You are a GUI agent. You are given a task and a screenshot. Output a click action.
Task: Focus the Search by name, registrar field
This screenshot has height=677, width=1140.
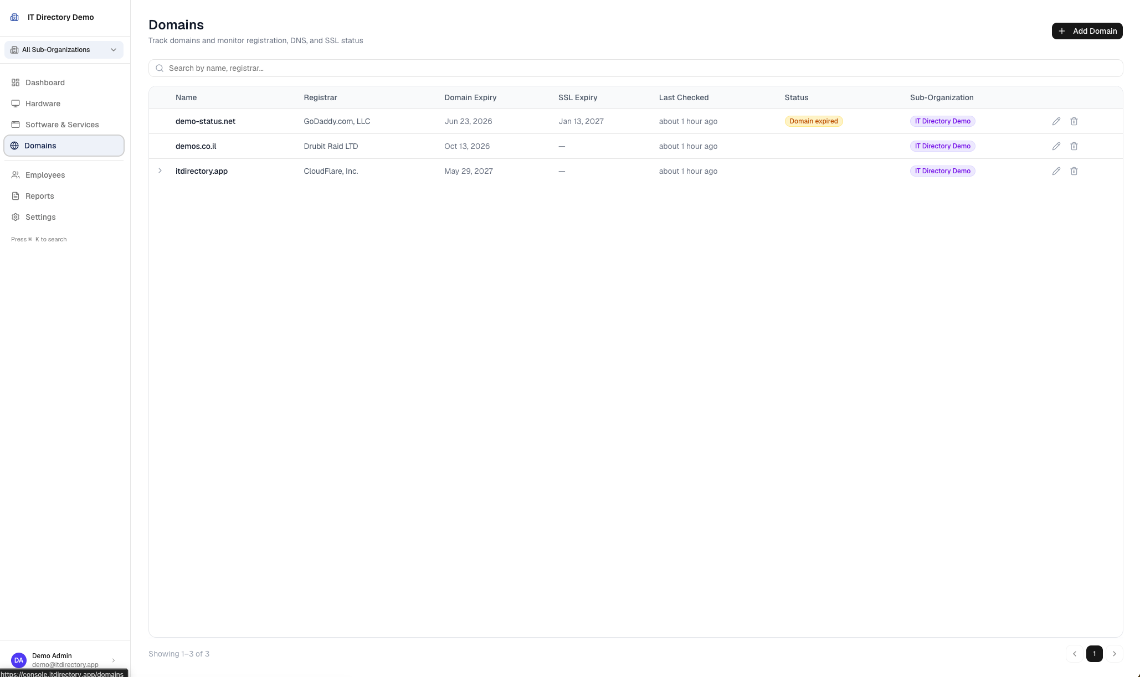pyautogui.click(x=635, y=68)
